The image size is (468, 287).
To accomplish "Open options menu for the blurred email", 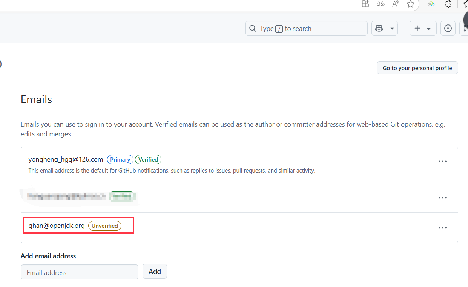I will pyautogui.click(x=442, y=198).
